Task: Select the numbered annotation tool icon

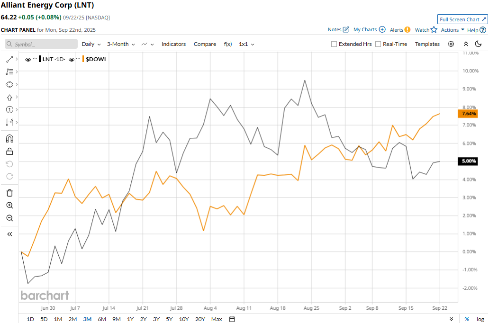Action: (9, 110)
